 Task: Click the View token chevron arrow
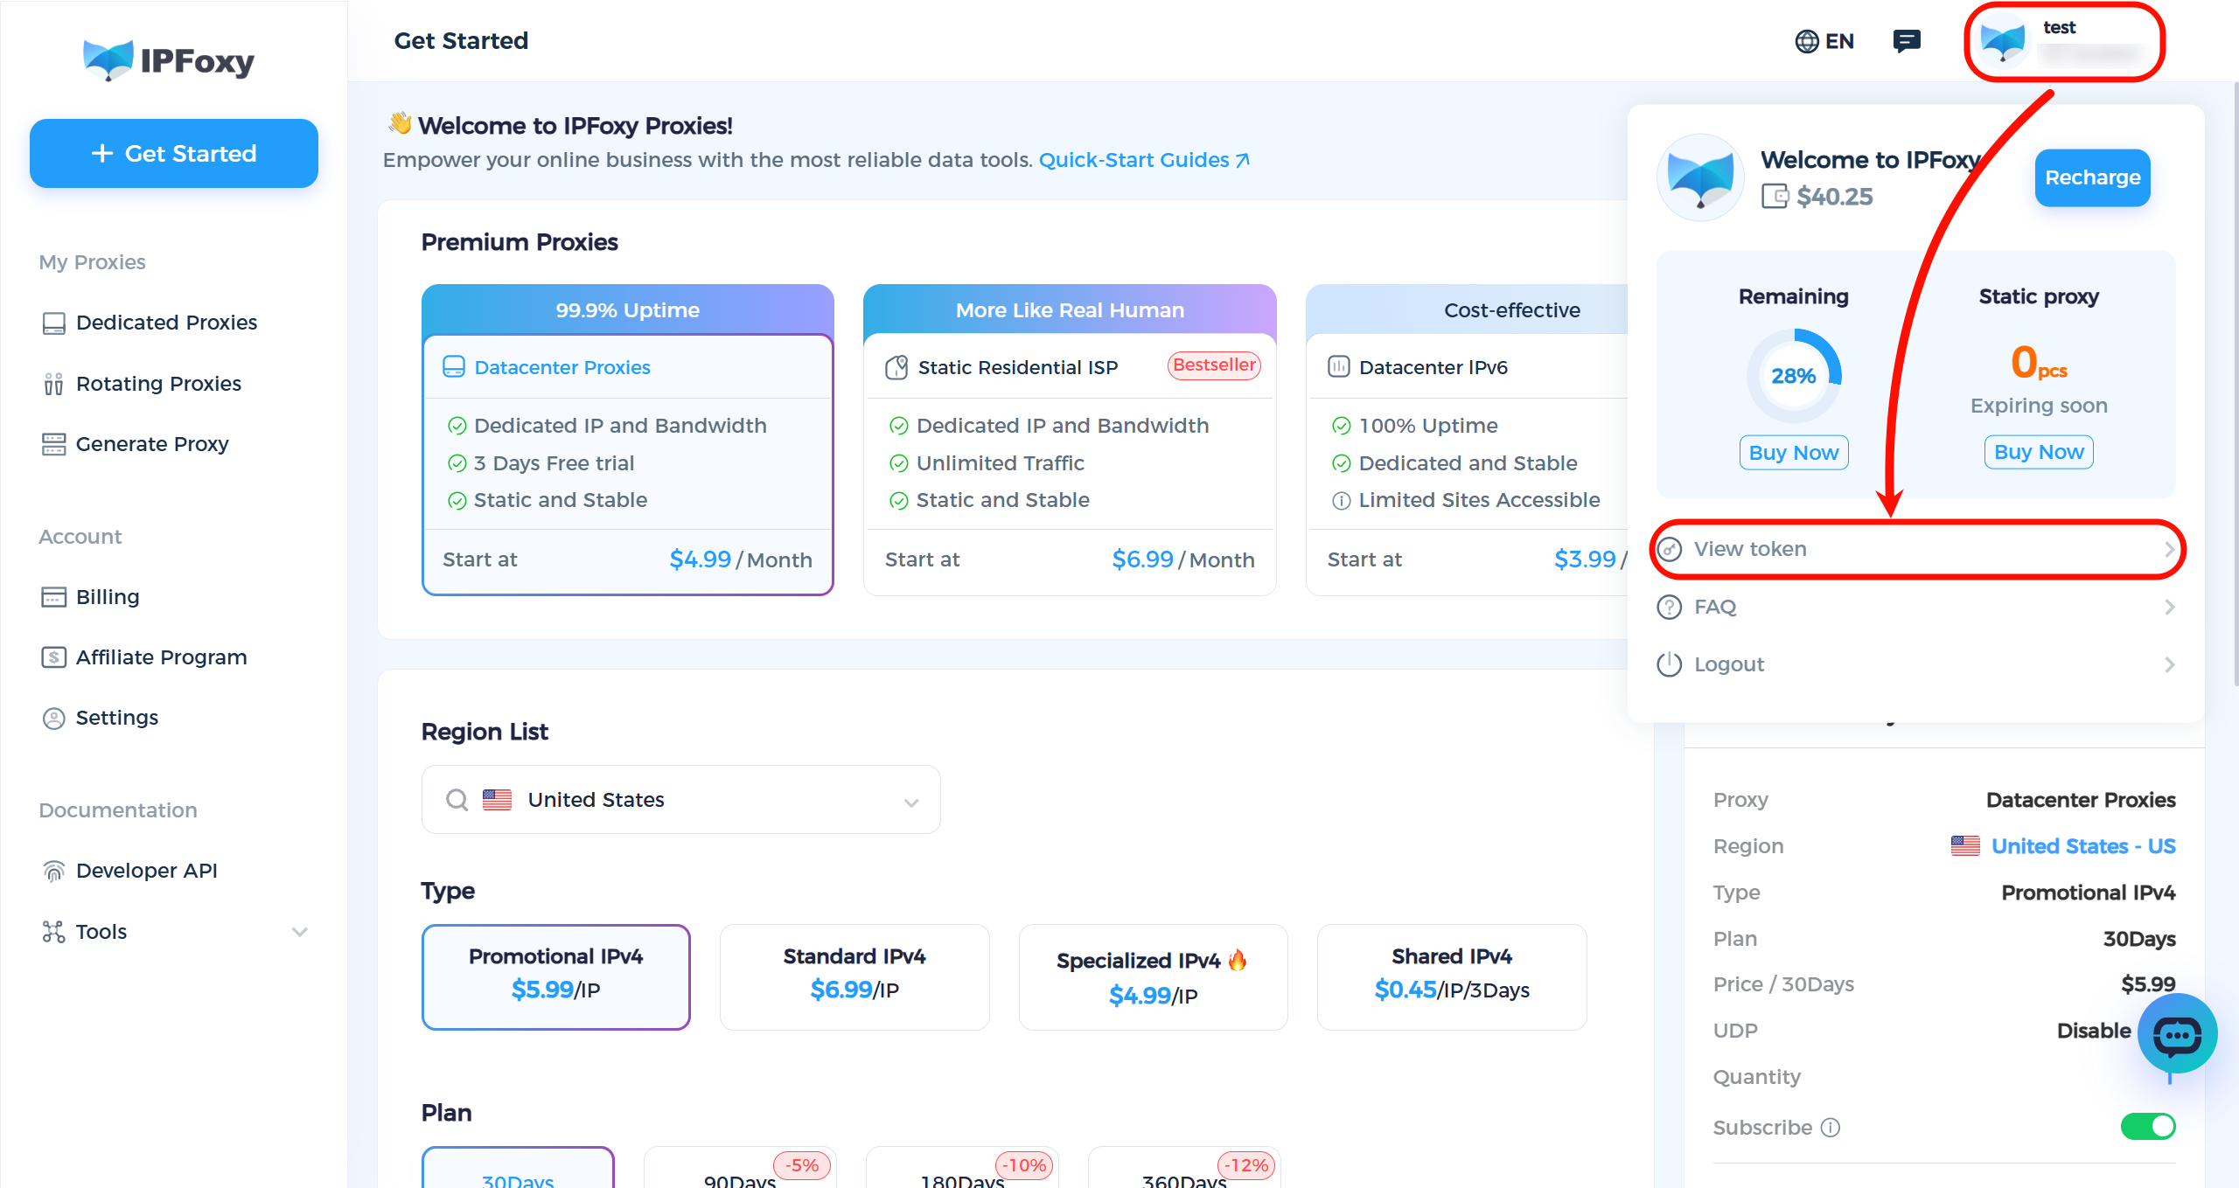(2169, 549)
